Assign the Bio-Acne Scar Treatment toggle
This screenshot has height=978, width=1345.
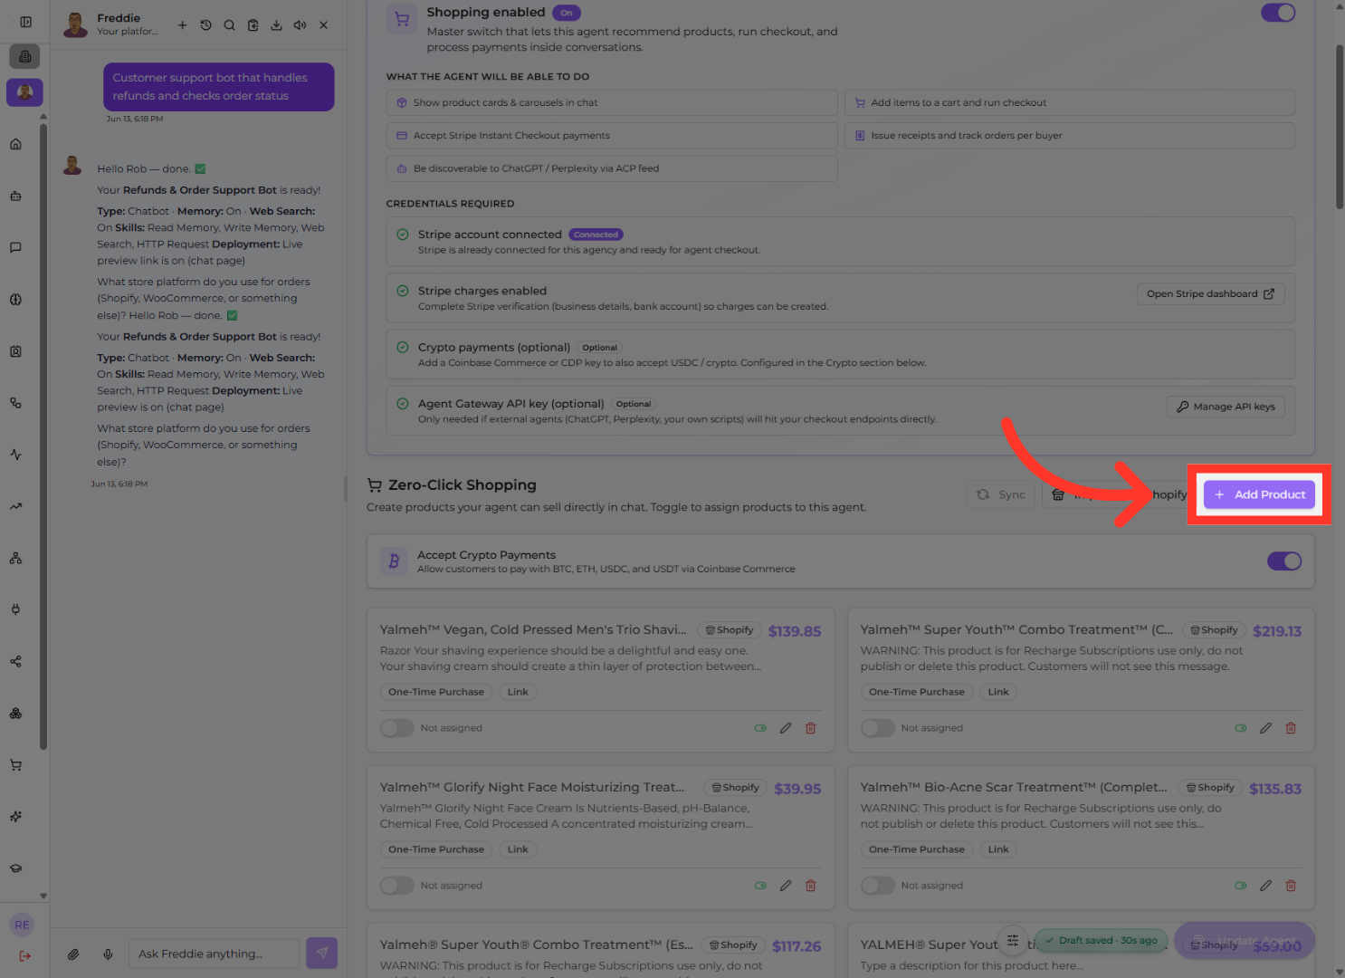click(x=877, y=886)
